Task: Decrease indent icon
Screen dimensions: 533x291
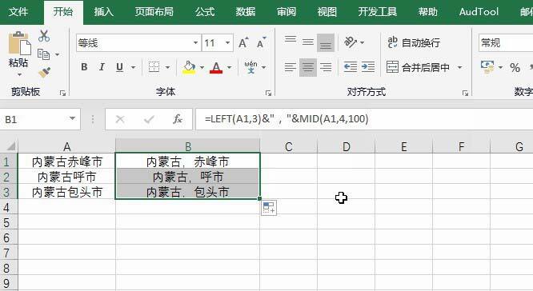Action: click(350, 67)
